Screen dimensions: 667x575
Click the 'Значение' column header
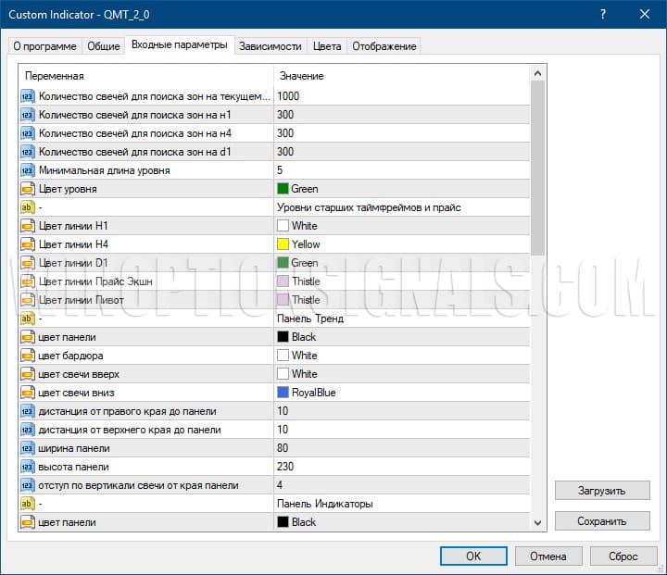(301, 76)
